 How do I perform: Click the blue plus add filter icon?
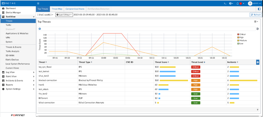[40, 29]
